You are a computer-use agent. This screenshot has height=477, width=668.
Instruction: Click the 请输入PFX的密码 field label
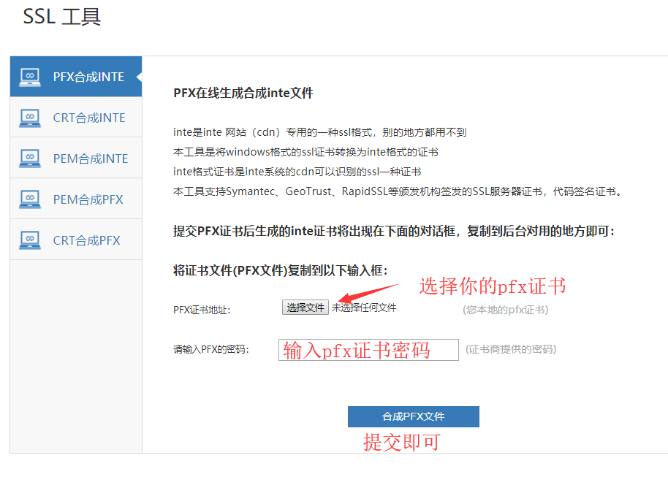(x=211, y=350)
